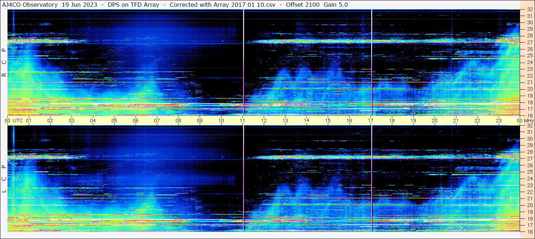Select hour "17" on the time axis
The width and height of the screenshot is (535, 239).
(x=371, y=121)
